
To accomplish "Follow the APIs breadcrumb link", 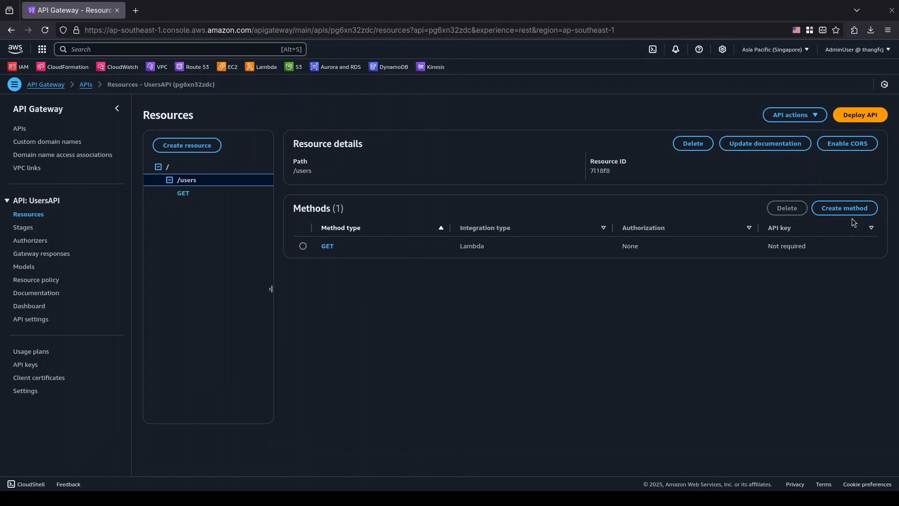I will pyautogui.click(x=86, y=85).
